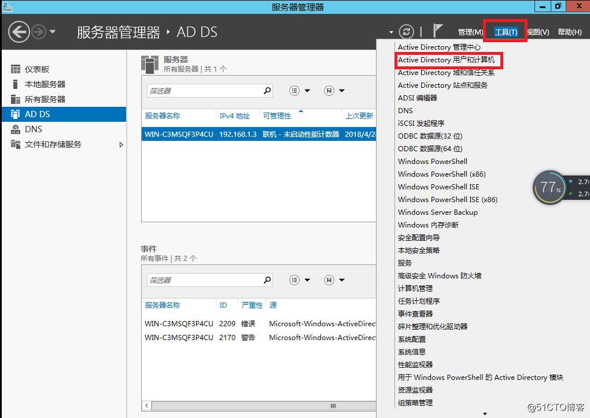590x418 pixels.
Task: Open 高级安全 Windows 防火墙
Action: (440, 276)
